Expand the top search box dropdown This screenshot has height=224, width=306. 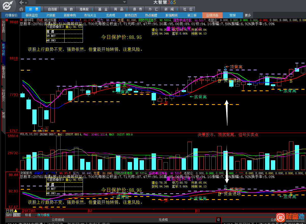click(x=124, y=2)
